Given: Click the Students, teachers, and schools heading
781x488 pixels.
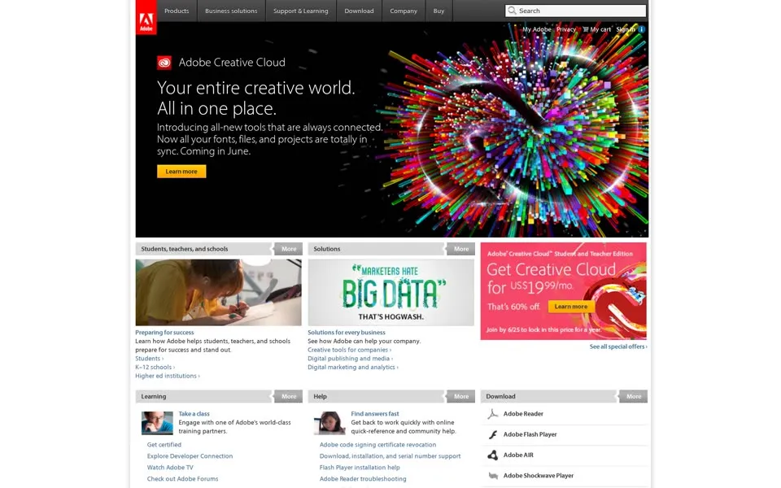Looking at the screenshot, I should [x=185, y=249].
